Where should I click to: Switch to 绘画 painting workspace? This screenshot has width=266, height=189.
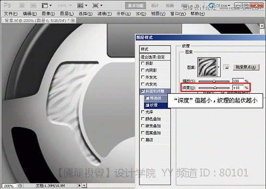tap(170, 6)
